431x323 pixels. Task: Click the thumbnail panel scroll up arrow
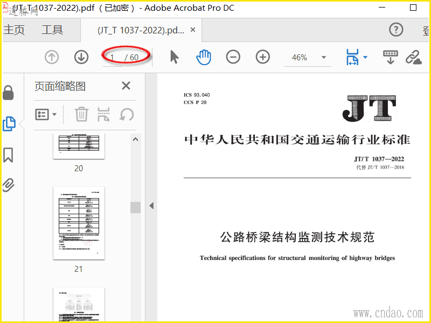pos(135,139)
